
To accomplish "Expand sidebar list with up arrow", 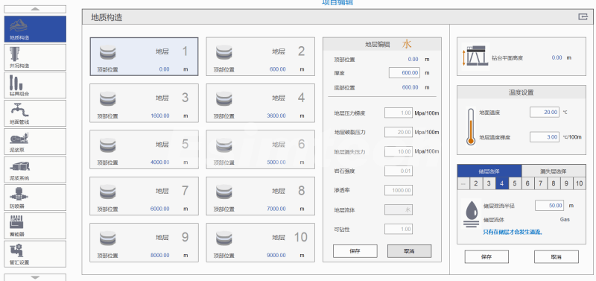I will (35, 9).
